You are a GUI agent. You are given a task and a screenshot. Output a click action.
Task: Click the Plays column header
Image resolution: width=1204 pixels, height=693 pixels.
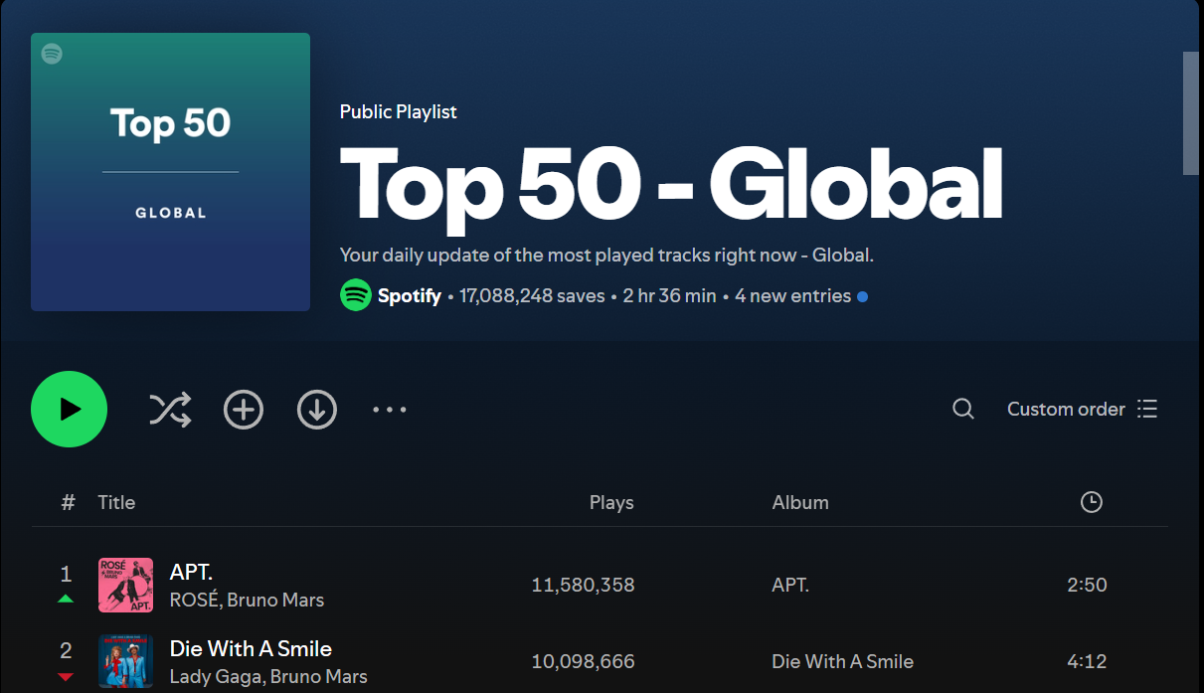(611, 502)
